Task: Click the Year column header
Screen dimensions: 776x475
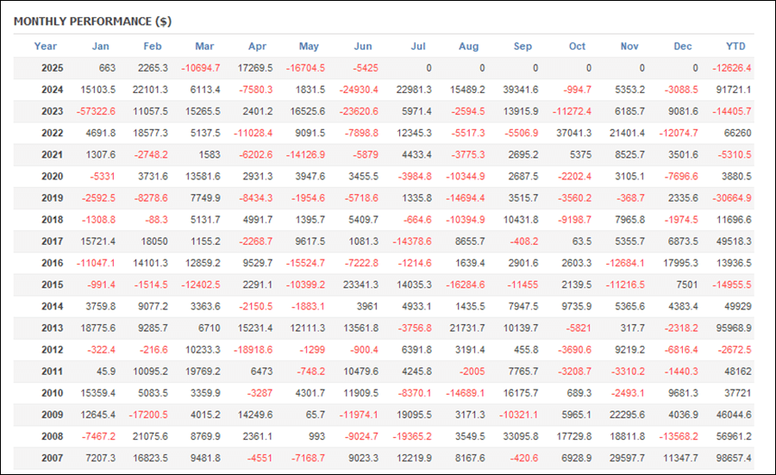Action: (45, 46)
